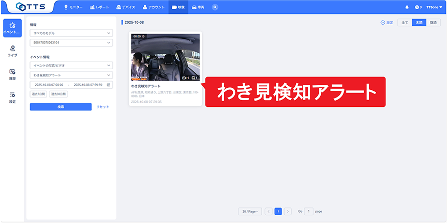Viewport: 447px width, 223px height.
Task: Click the notification bell icon
Action: click(407, 7)
